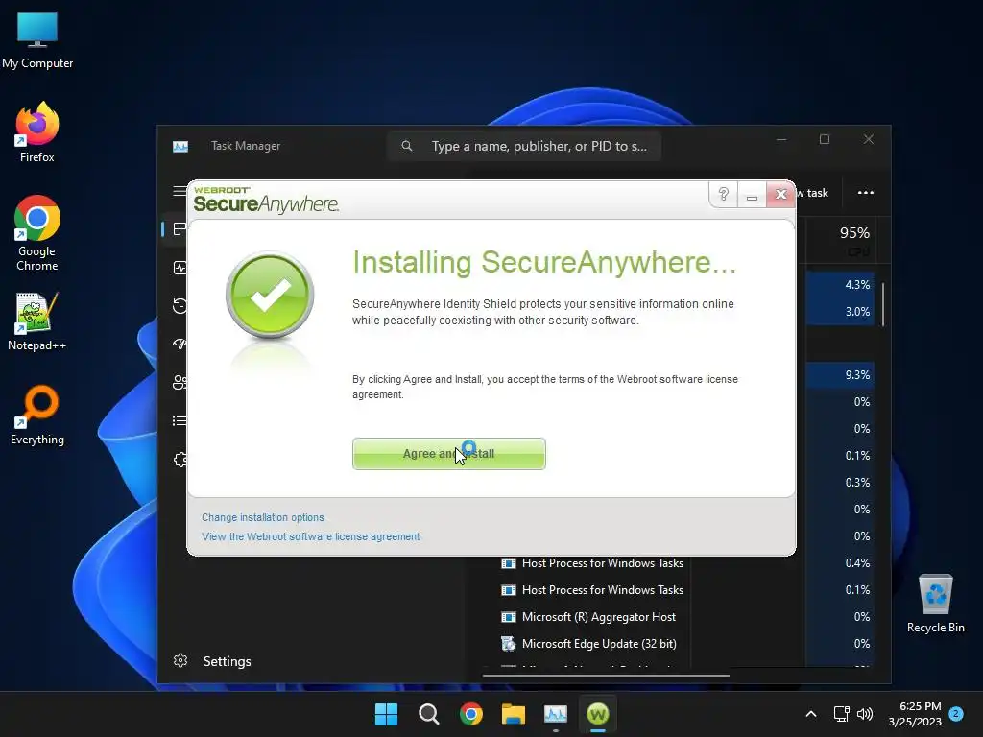Screen dimensions: 983x737
Task: Open taskbar Search
Action: (429, 714)
